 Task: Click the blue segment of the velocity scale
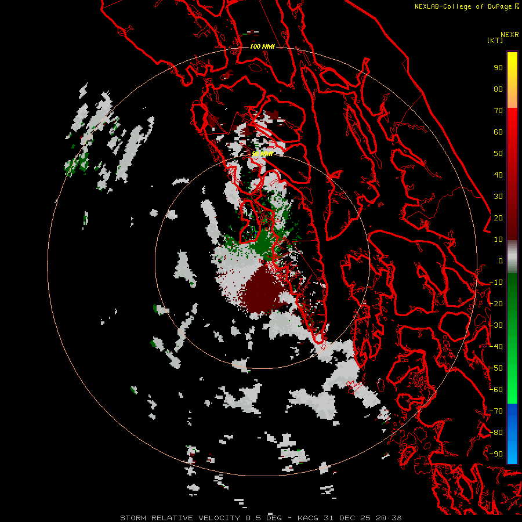tap(512, 433)
